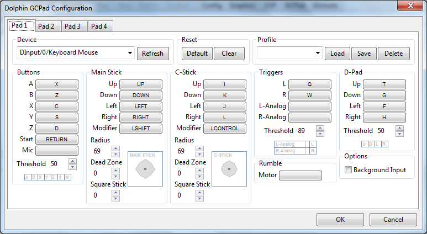Screen dimensions: 427x234
Task: Click the C-STICK preview display
Action: tap(229, 169)
